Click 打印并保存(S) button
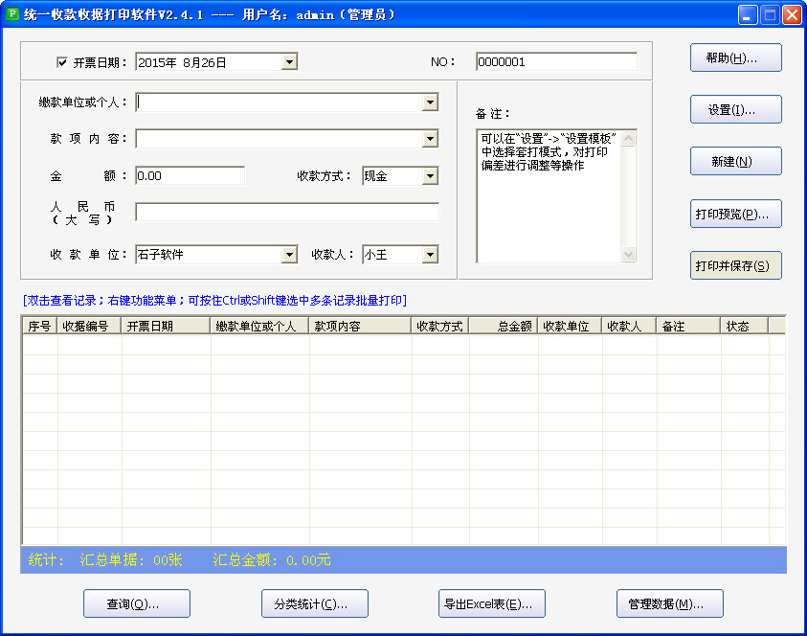 pyautogui.click(x=735, y=265)
